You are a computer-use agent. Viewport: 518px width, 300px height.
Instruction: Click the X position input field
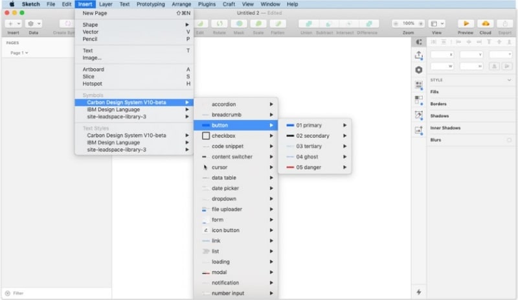(x=442, y=54)
